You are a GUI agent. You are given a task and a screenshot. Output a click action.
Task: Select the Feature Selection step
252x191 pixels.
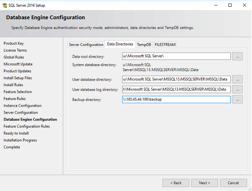point(18,92)
